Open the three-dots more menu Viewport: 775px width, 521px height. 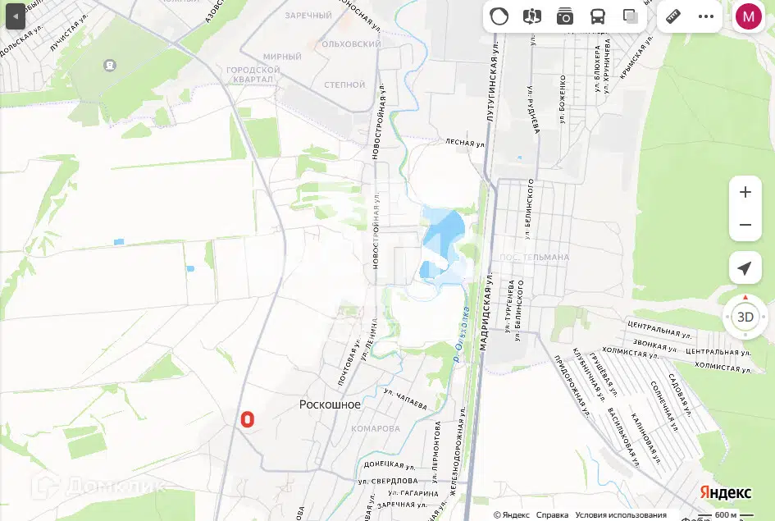click(706, 16)
